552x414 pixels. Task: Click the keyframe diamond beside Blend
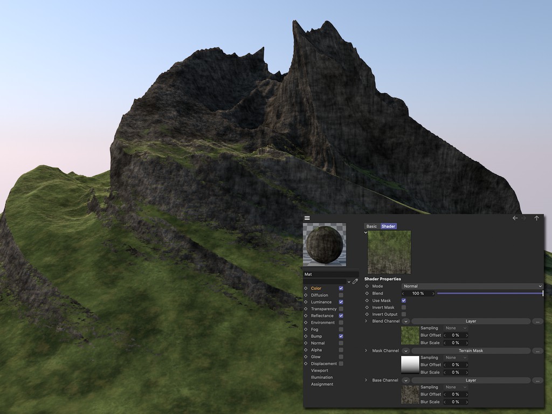tap(367, 293)
